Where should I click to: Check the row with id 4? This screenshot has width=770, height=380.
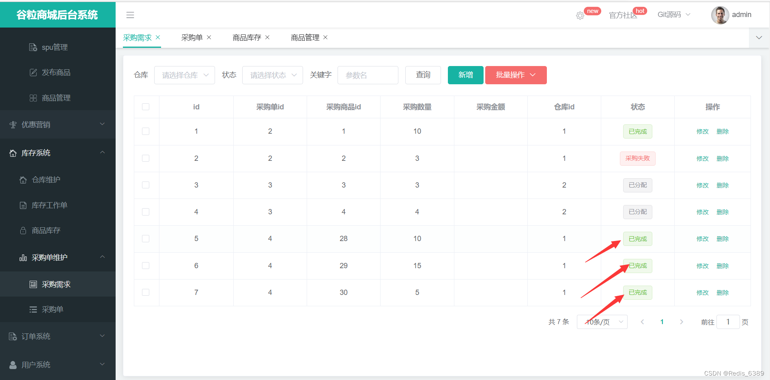coord(146,212)
